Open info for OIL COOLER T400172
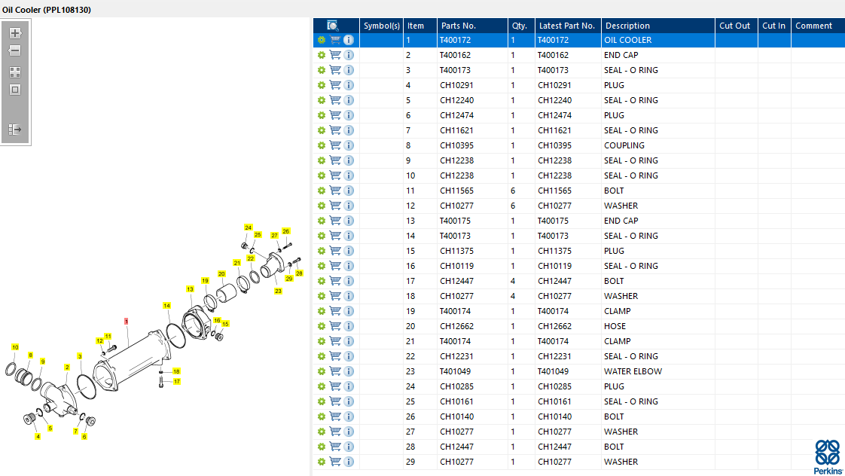The image size is (845, 476). point(349,40)
